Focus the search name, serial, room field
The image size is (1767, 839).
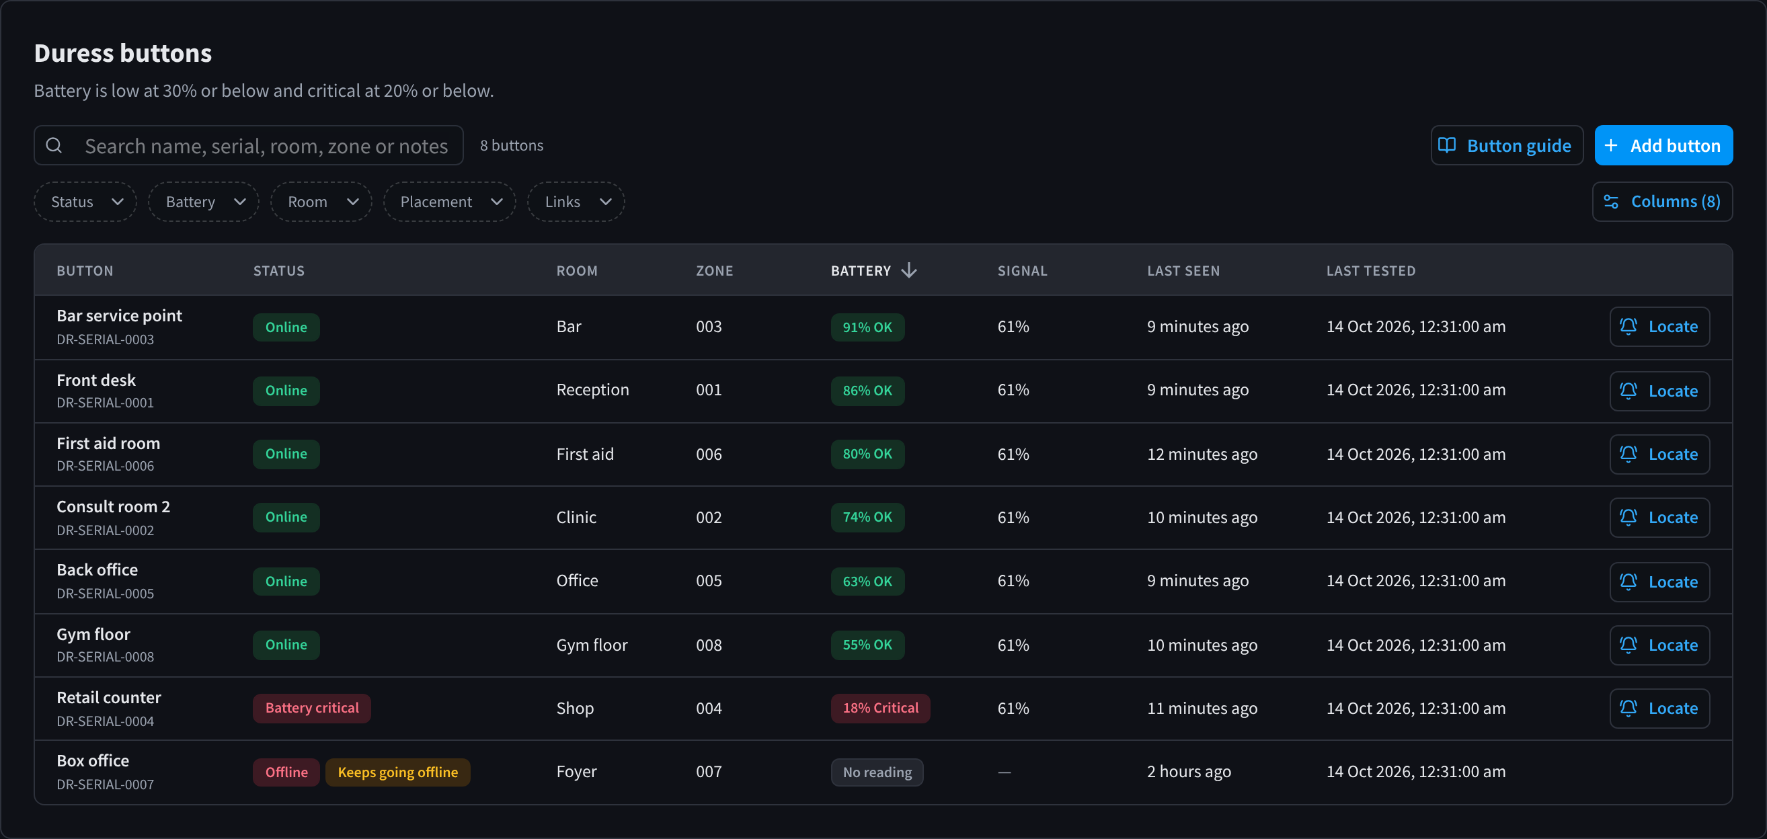coord(249,145)
